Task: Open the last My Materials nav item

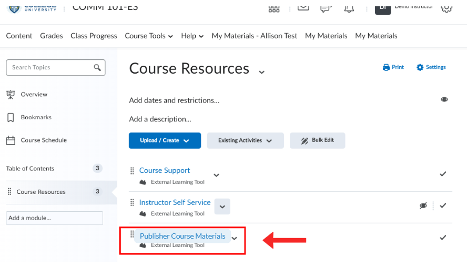Action: point(376,36)
